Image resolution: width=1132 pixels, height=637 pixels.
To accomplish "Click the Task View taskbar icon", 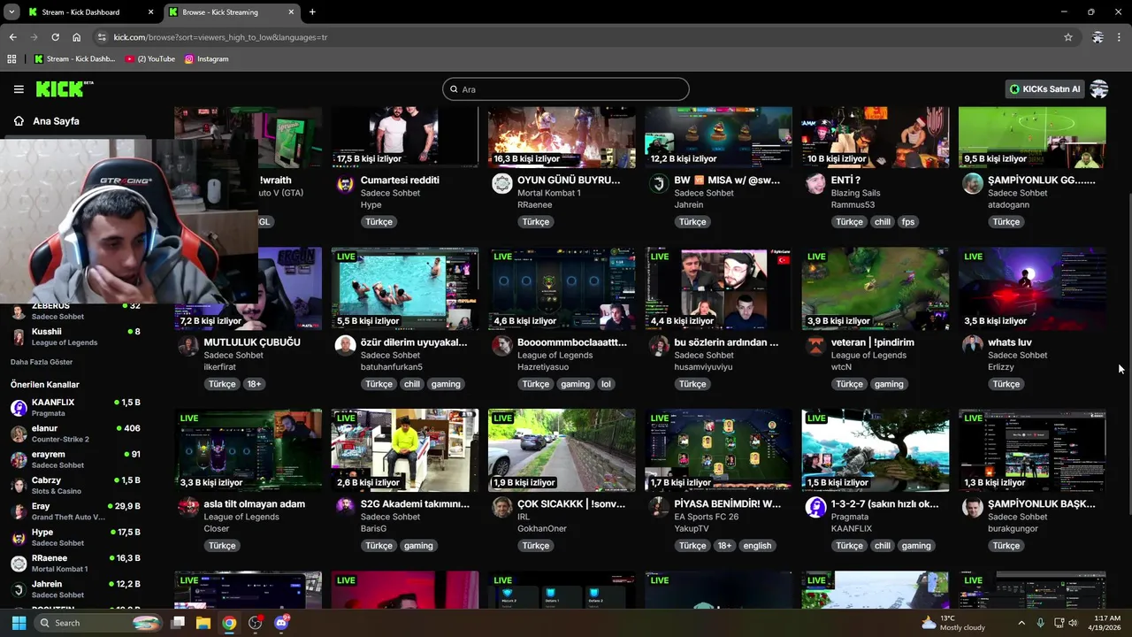I will 178,623.
